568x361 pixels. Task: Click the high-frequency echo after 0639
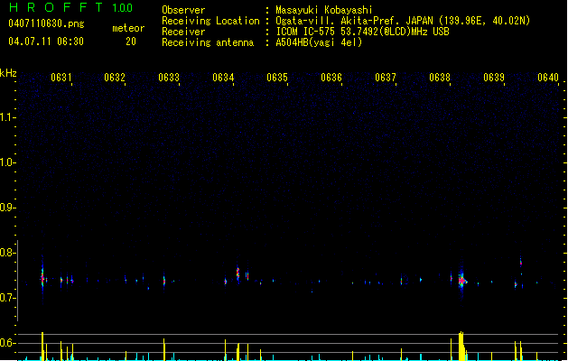click(x=521, y=262)
